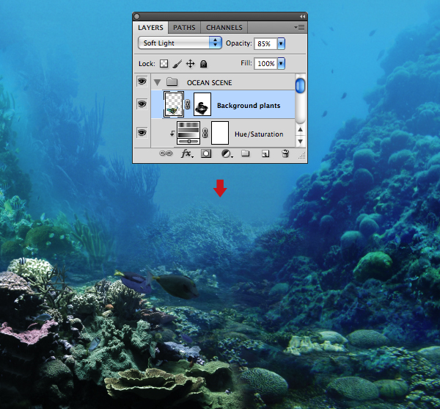This screenshot has height=409, width=440.
Task: Click the Hue/Saturation adjustment thumbnail
Action: click(x=188, y=133)
